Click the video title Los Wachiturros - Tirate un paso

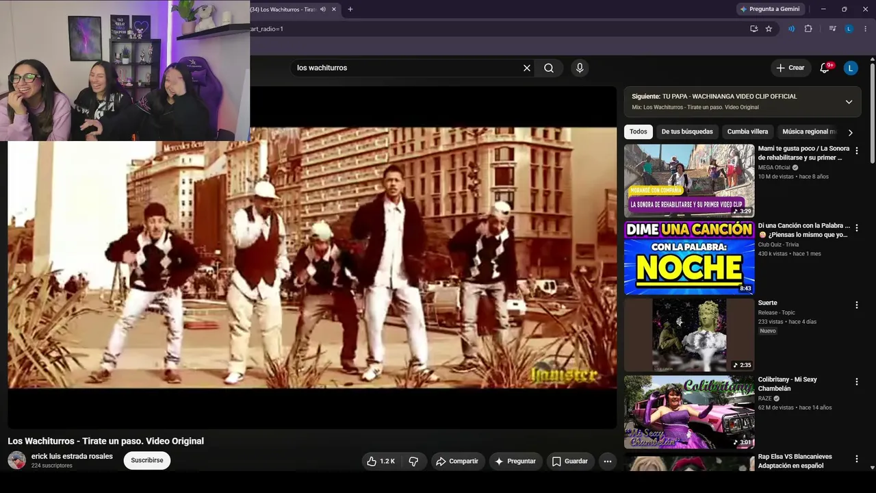pos(105,441)
